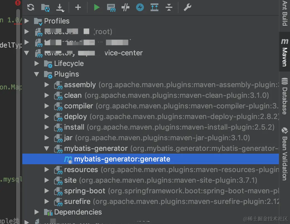This screenshot has width=290, height=224.
Task: Click Collapse All icon in toolbar
Action: pos(169,8)
